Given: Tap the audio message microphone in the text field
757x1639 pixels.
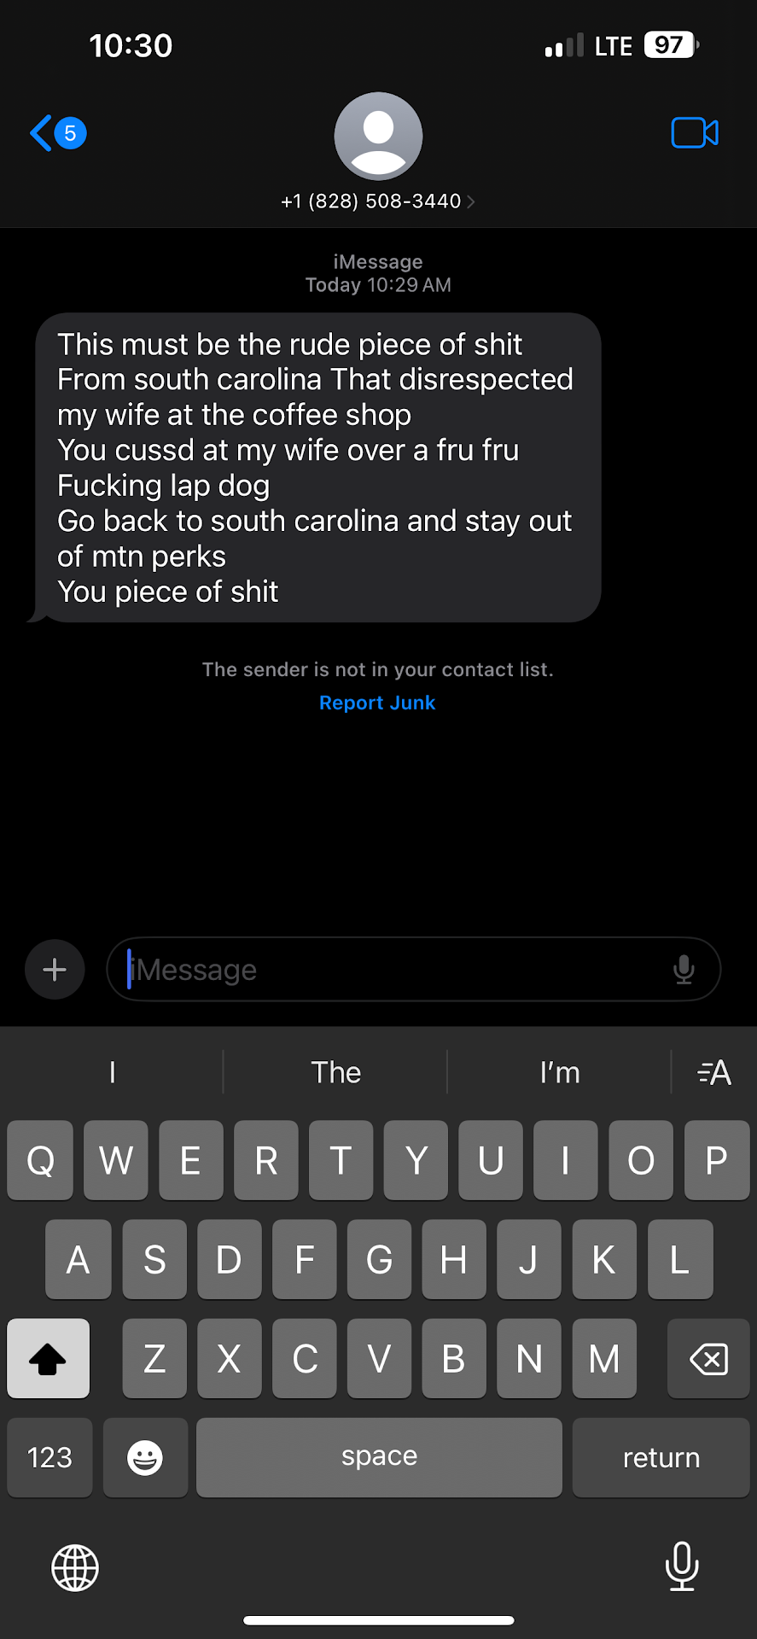Looking at the screenshot, I should tap(684, 970).
